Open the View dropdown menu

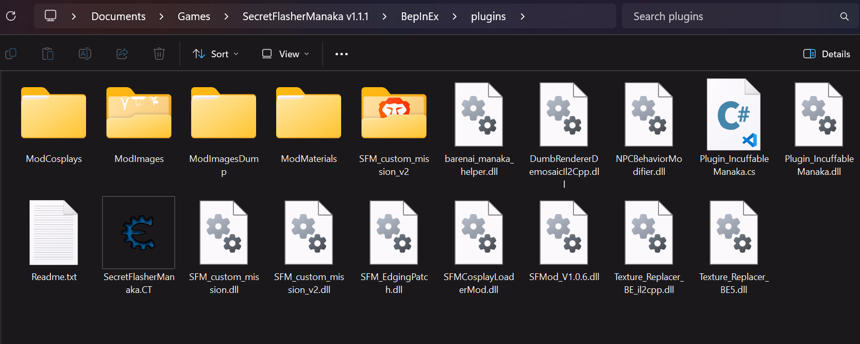(x=285, y=54)
